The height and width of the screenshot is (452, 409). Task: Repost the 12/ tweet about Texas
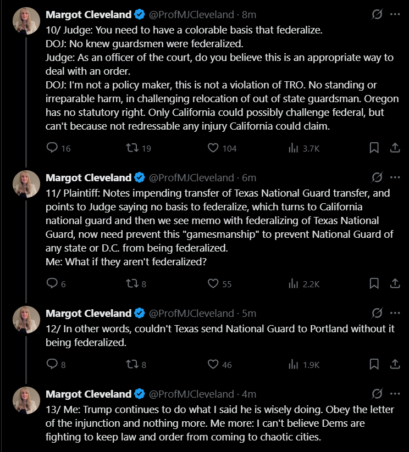(132, 364)
